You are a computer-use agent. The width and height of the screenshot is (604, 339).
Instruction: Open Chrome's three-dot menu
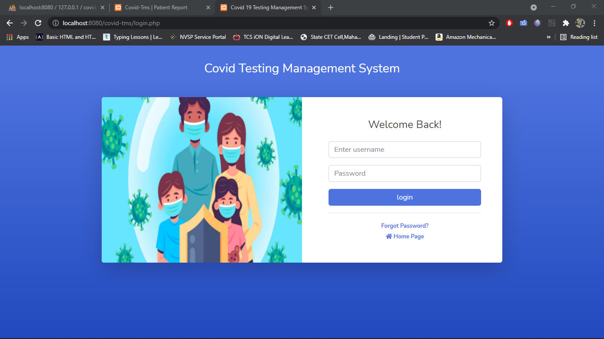click(594, 23)
